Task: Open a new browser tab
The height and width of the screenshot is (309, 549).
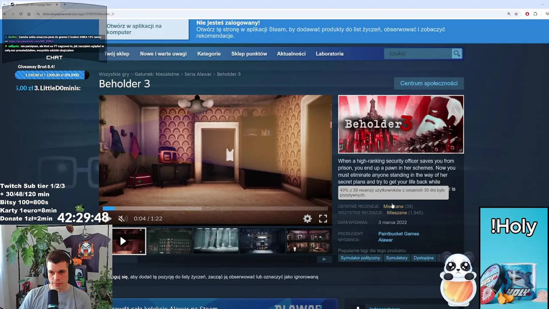Action: coord(65,4)
